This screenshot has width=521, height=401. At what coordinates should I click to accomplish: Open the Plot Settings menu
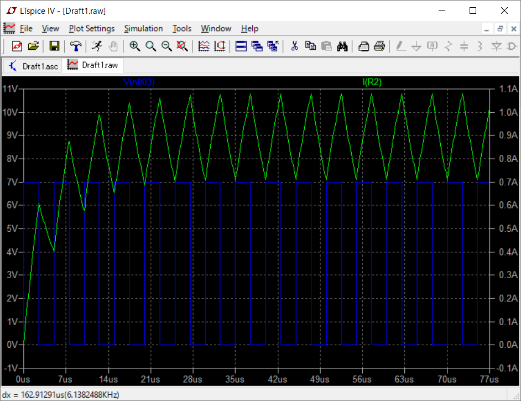(92, 29)
